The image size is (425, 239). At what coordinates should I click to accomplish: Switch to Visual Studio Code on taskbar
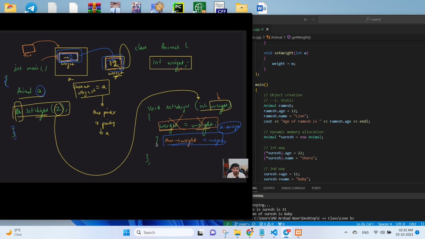(274, 233)
